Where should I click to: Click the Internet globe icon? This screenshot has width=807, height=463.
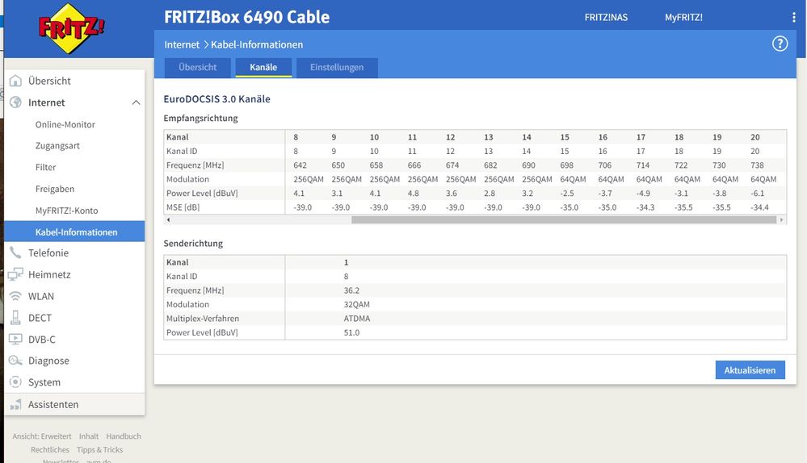pyautogui.click(x=15, y=102)
